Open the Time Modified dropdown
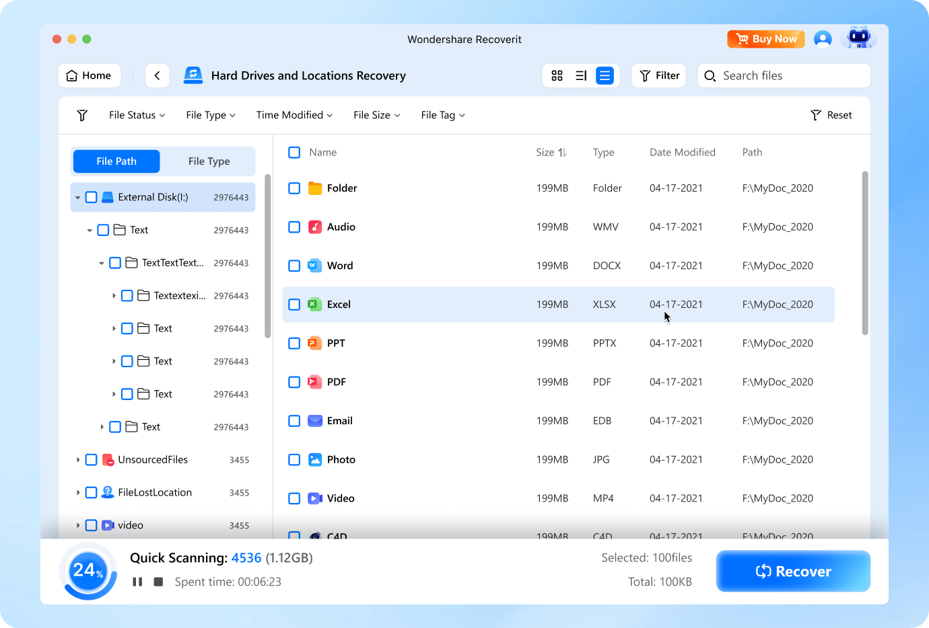This screenshot has width=929, height=628. click(x=295, y=115)
